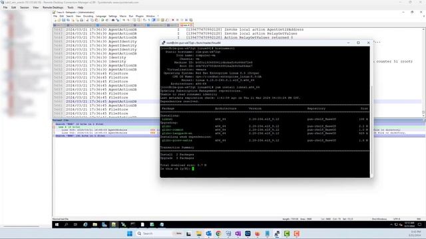Open the Session menu in RDCMan
This screenshot has width=426, height=239.
pos(24,7)
